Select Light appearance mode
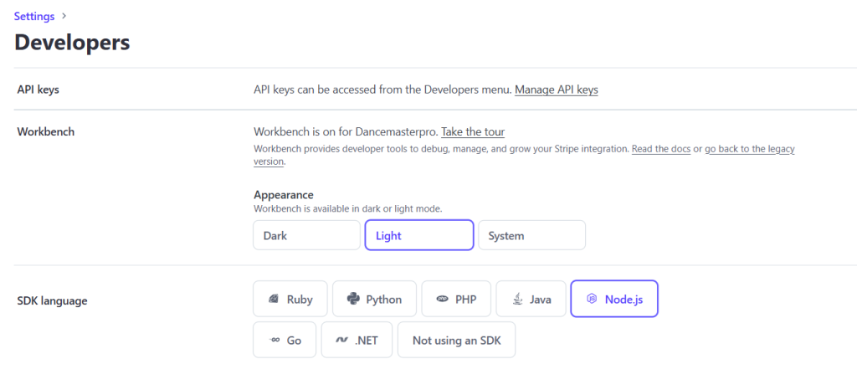The image size is (857, 369). pyautogui.click(x=419, y=235)
